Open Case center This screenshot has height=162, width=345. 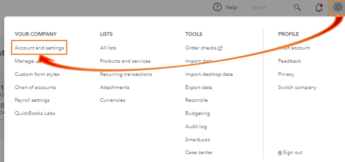[199, 152]
